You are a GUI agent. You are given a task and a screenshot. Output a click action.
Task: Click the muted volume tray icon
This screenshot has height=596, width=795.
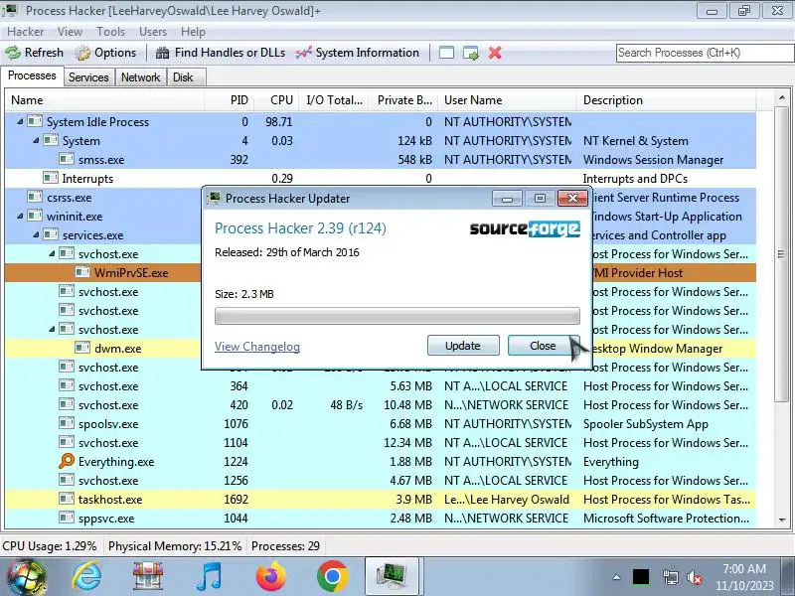694,577
